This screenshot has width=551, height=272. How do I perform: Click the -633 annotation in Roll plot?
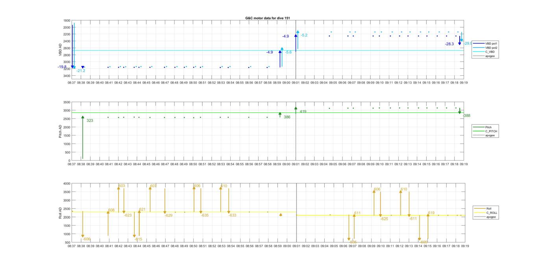pos(233,215)
